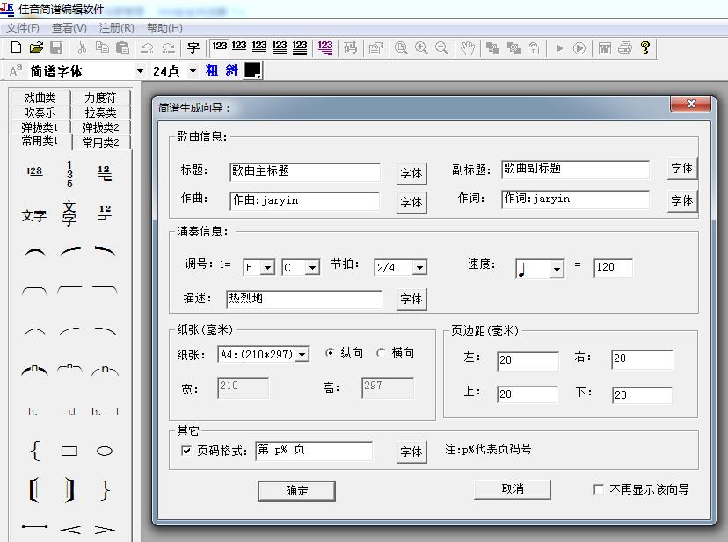728x542 pixels.
Task: Enable 不再显示该向导 checkbox
Action: pos(599,489)
